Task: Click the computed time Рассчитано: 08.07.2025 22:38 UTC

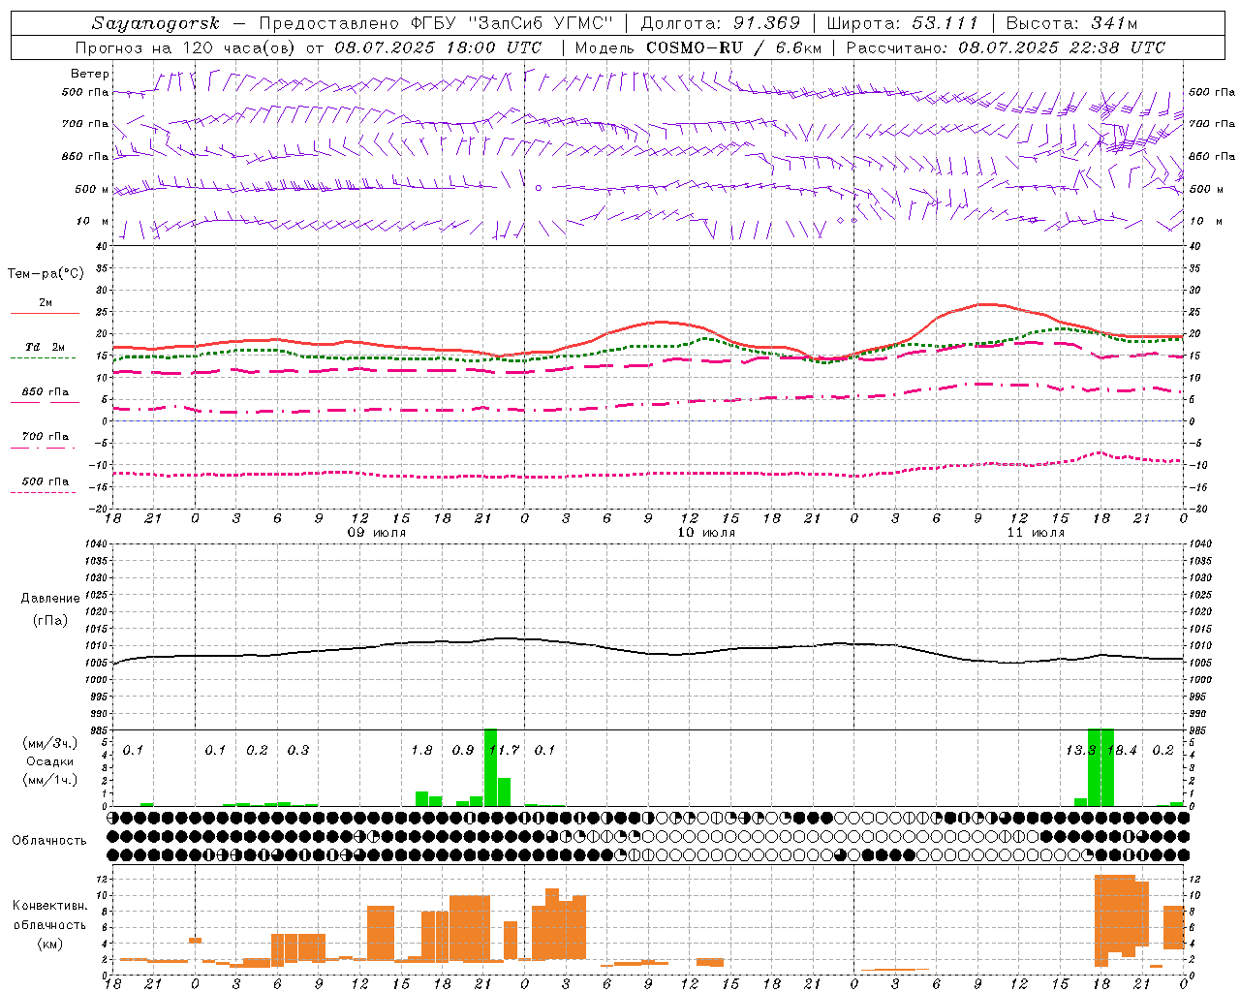Action: [1006, 47]
